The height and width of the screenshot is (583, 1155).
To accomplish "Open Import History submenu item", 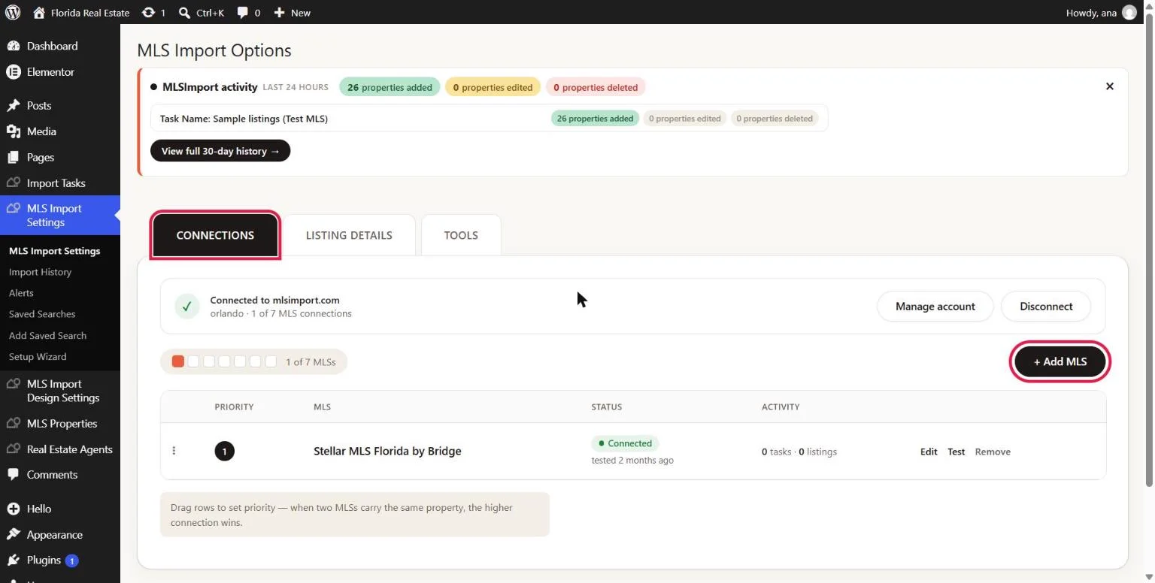I will [40, 272].
